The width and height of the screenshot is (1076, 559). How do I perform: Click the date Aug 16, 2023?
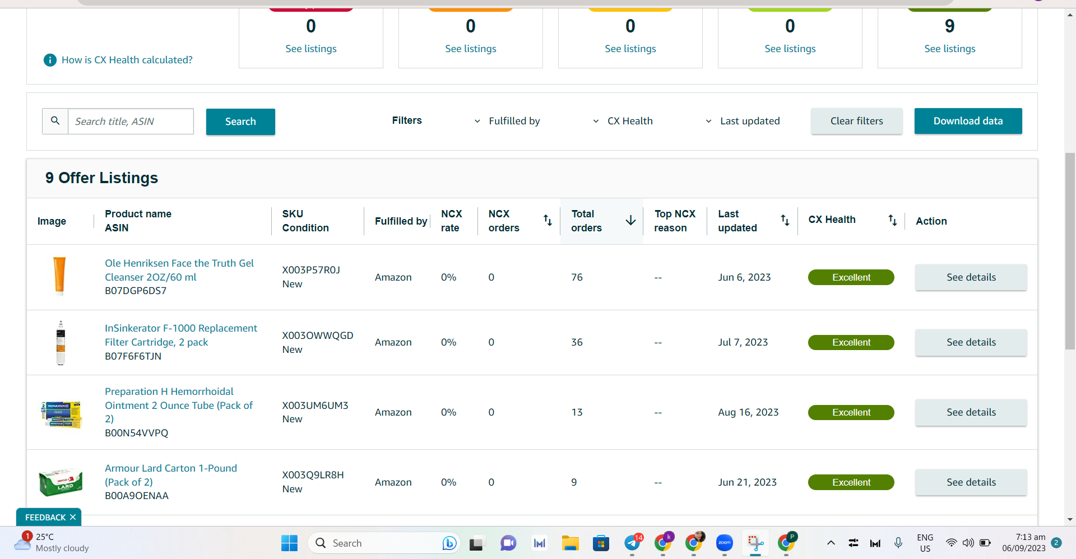click(748, 412)
